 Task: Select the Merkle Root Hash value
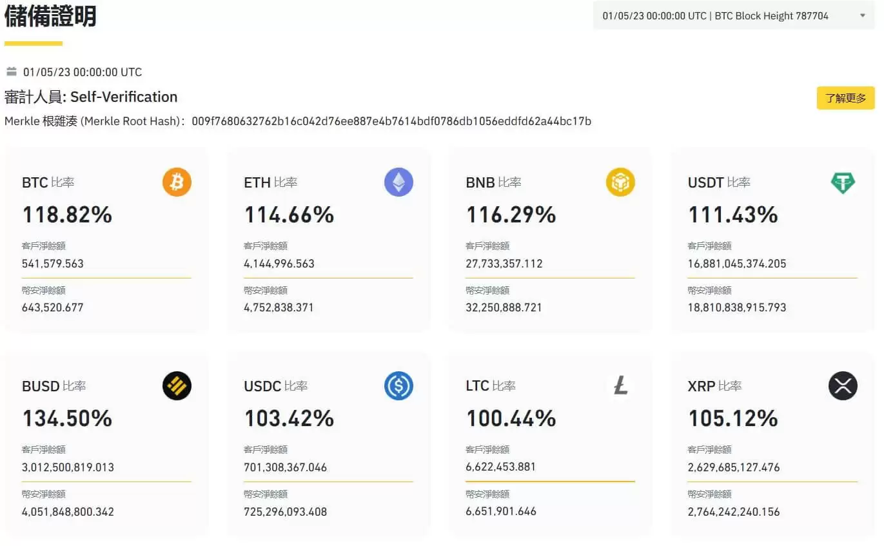tap(391, 121)
